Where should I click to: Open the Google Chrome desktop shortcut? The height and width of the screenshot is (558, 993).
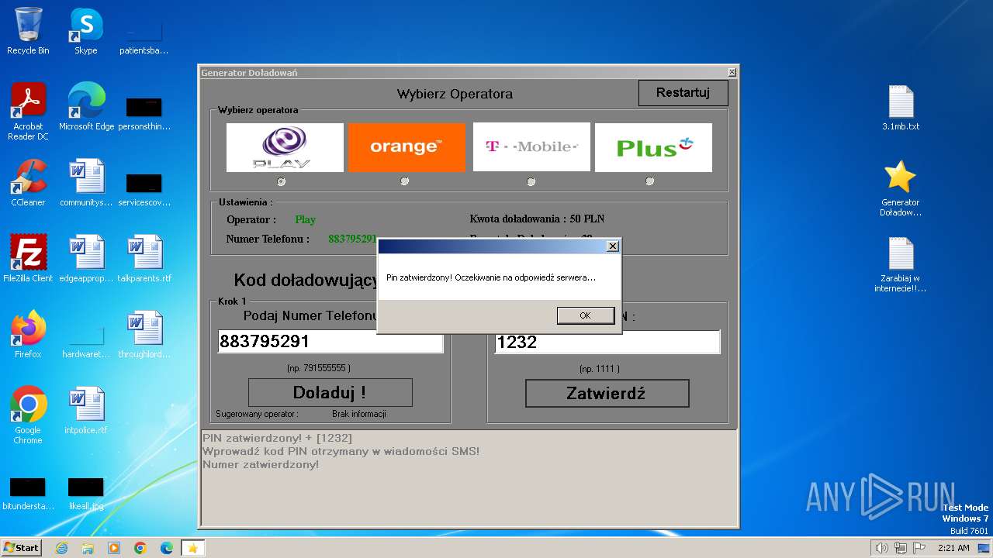(28, 415)
